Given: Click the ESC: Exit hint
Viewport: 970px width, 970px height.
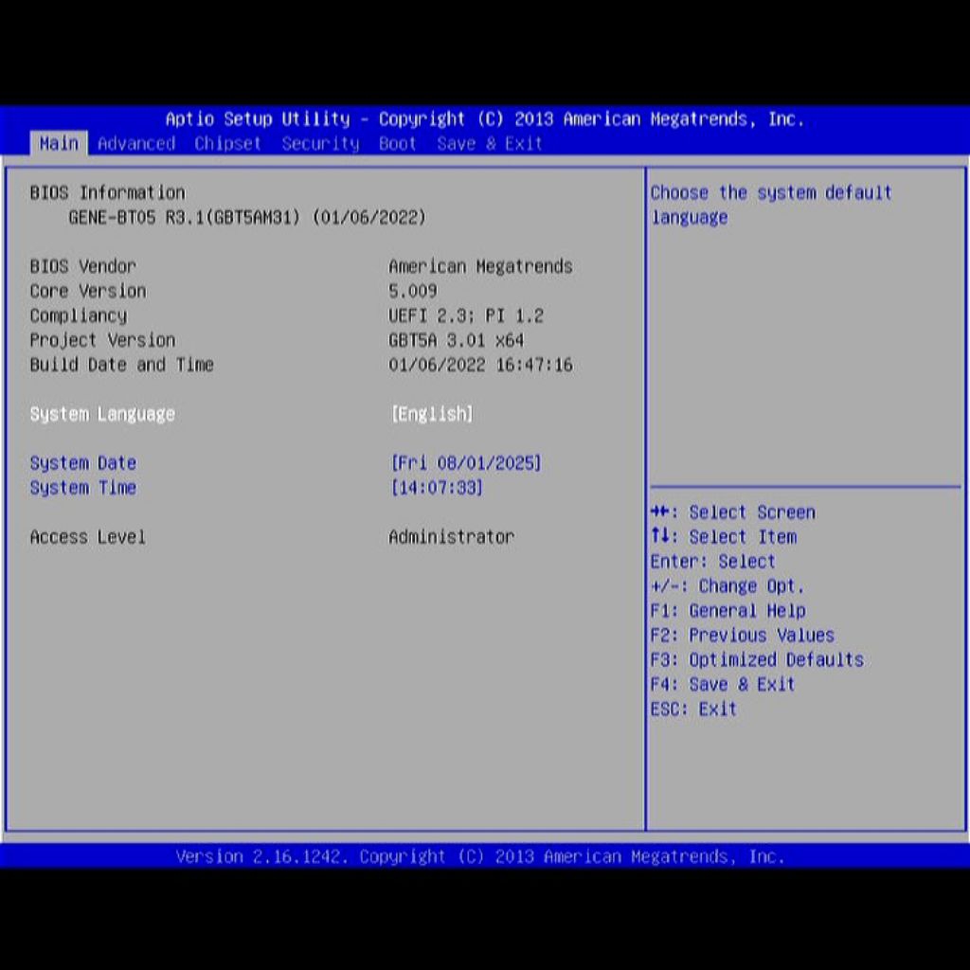Looking at the screenshot, I should pyautogui.click(x=693, y=709).
